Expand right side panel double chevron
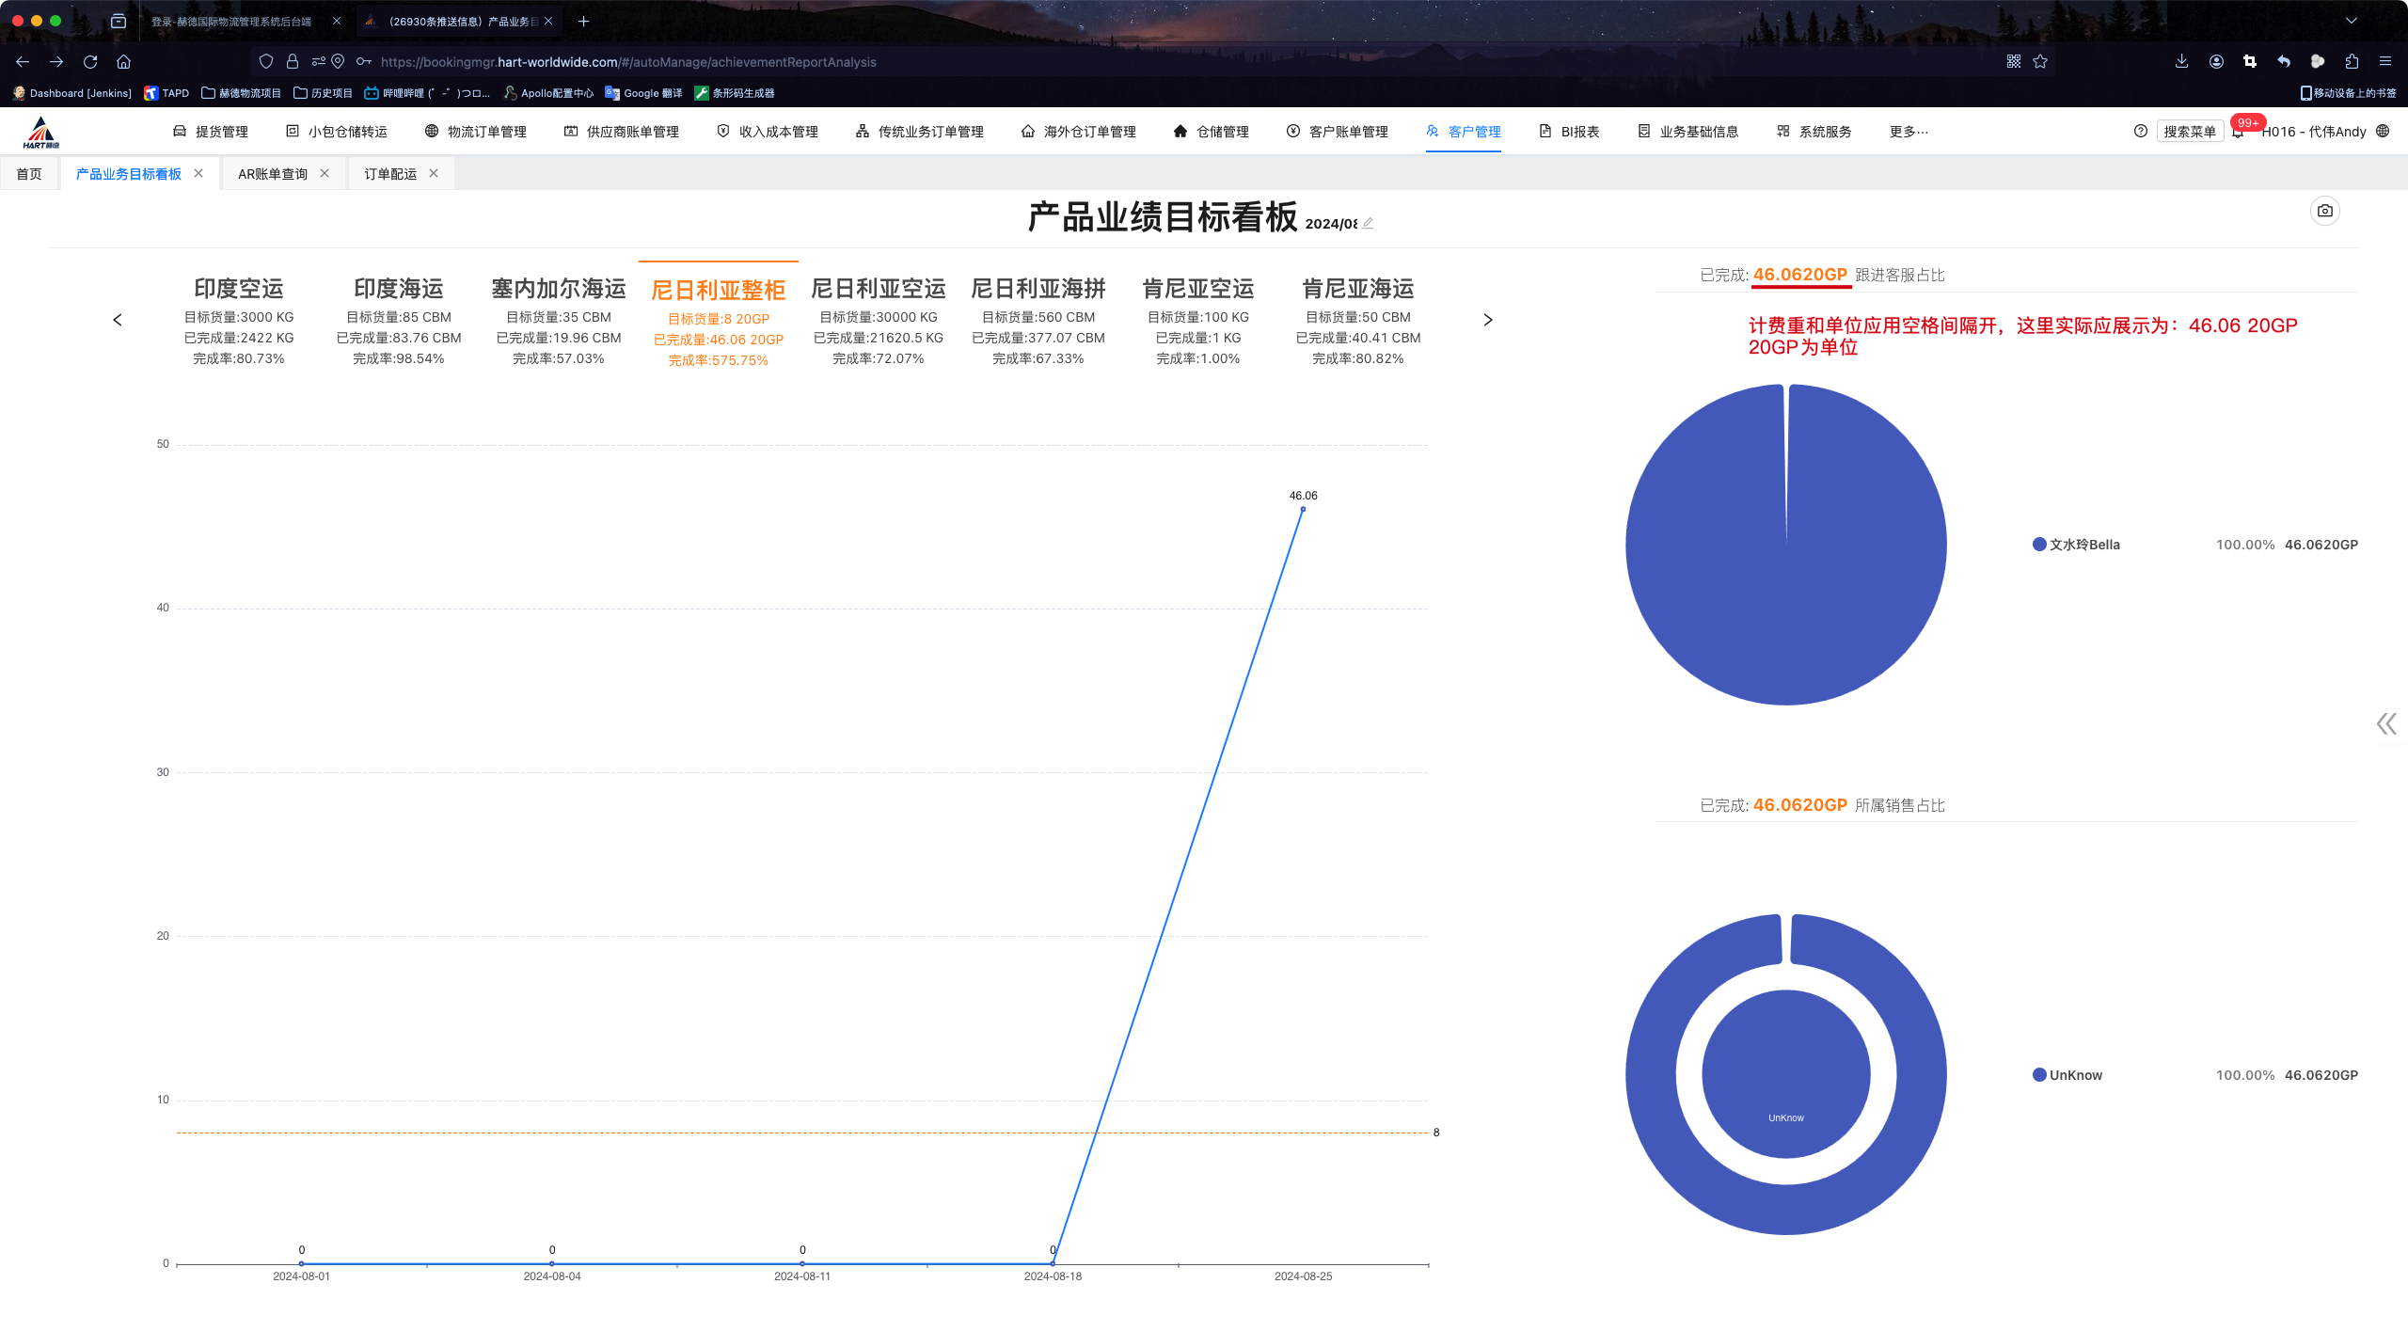The height and width of the screenshot is (1331, 2408). click(x=2386, y=723)
